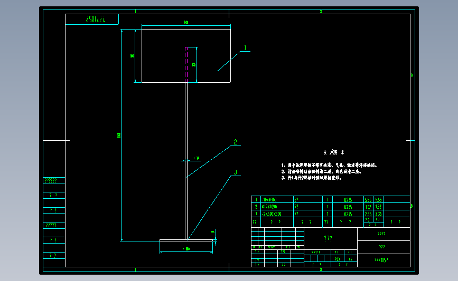This screenshot has height=281, width=458.
Task: Select technical requirement note line 2
Action: pos(322,172)
